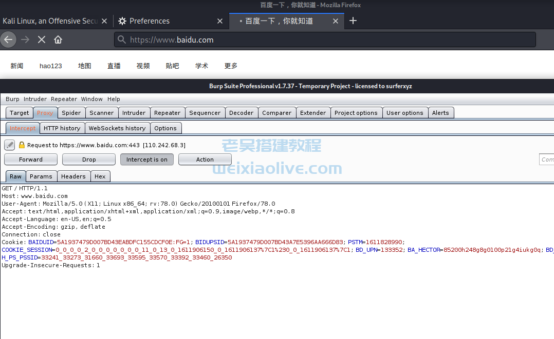Click the pencil edit icon in Intercept

(10, 145)
